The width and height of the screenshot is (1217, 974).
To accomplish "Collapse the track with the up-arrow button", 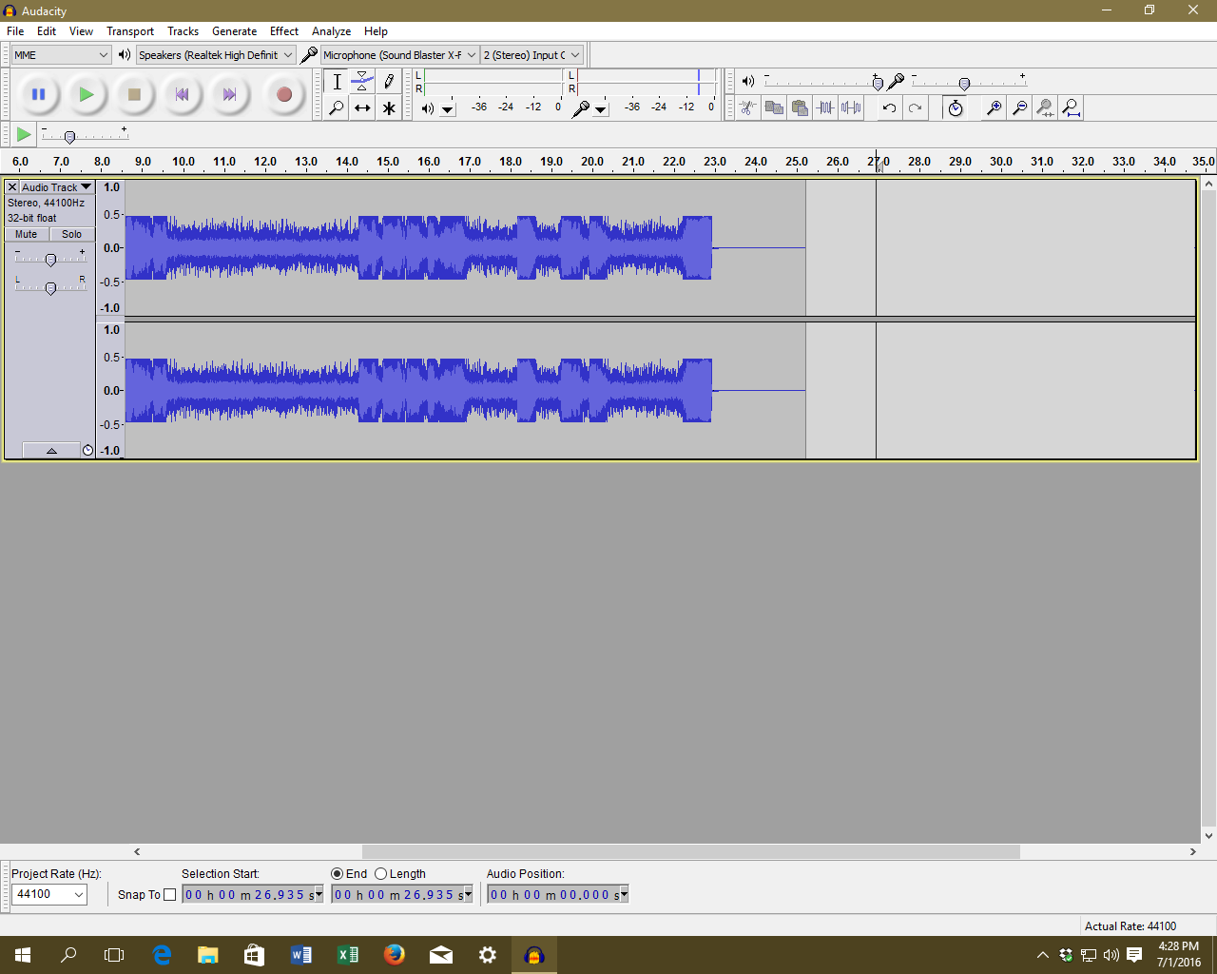I will click(51, 451).
